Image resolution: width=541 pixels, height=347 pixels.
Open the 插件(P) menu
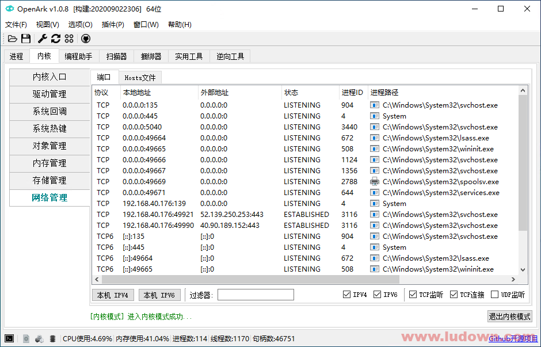(113, 25)
